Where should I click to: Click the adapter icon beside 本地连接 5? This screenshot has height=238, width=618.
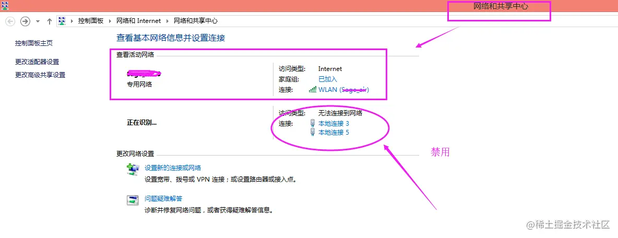click(x=313, y=133)
